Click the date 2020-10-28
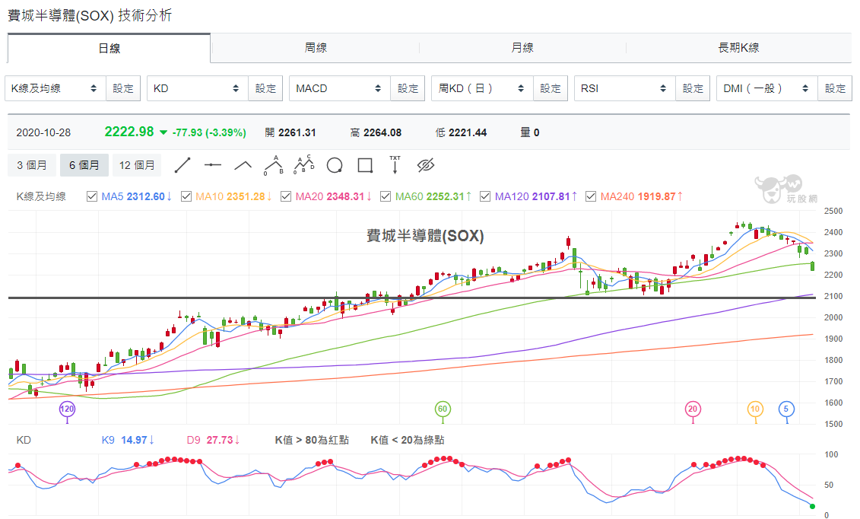The height and width of the screenshot is (519, 860). [43, 132]
